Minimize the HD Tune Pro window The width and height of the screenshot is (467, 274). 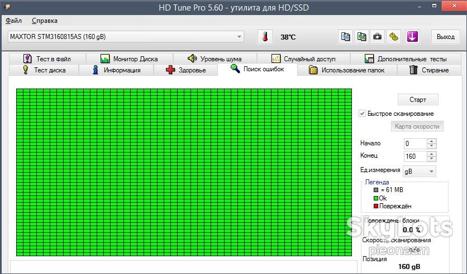pos(420,6)
